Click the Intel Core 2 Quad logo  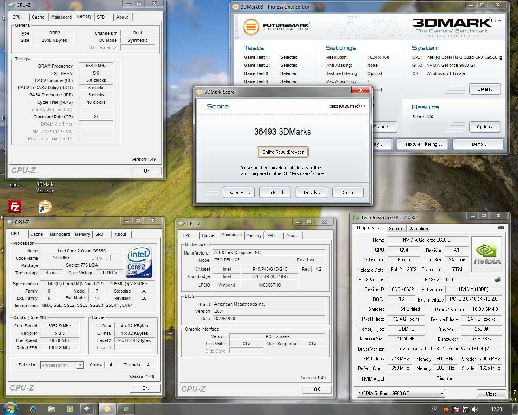click(x=139, y=261)
